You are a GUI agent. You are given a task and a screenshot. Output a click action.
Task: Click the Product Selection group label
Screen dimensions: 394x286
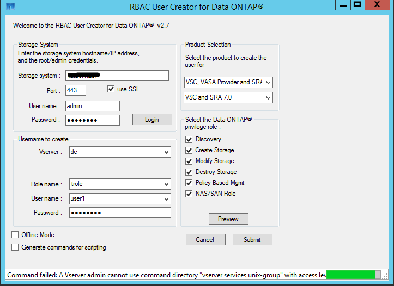(208, 45)
